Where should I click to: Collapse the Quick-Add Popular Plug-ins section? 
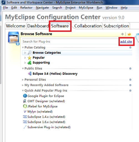click(x=23, y=91)
